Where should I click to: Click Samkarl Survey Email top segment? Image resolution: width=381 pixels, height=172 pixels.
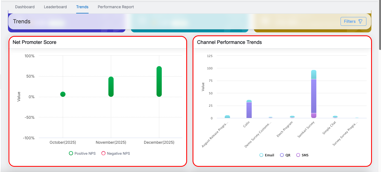pos(314,74)
